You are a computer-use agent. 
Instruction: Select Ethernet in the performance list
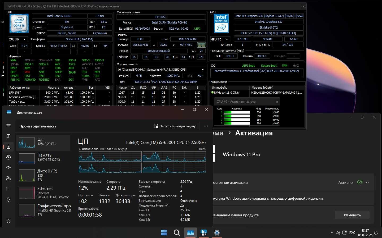point(44,193)
